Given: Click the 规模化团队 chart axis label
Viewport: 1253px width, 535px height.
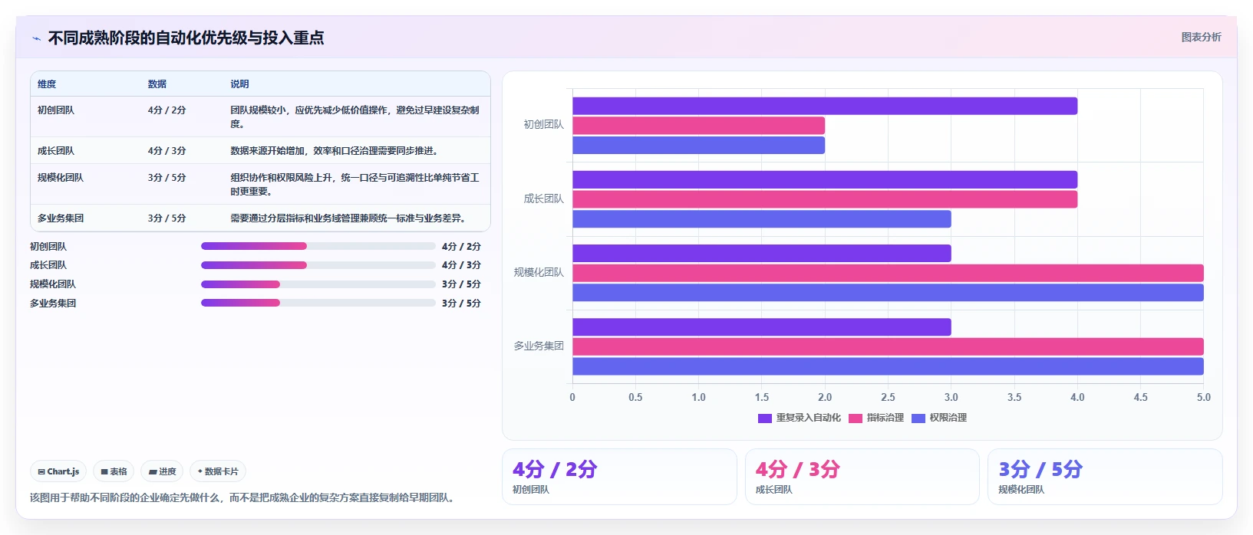Looking at the screenshot, I should click(539, 273).
